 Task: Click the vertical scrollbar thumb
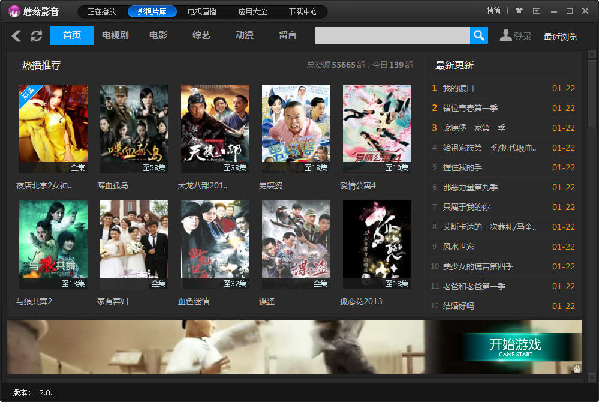point(592,93)
